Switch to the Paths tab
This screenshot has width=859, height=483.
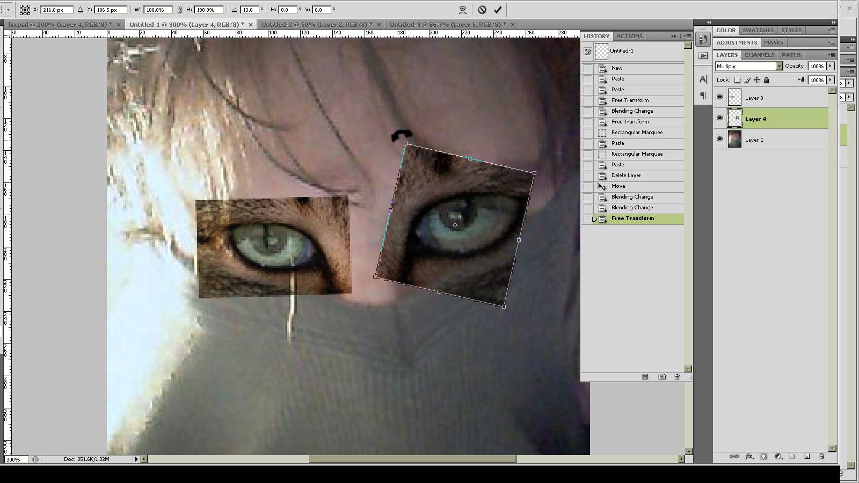[x=791, y=55]
